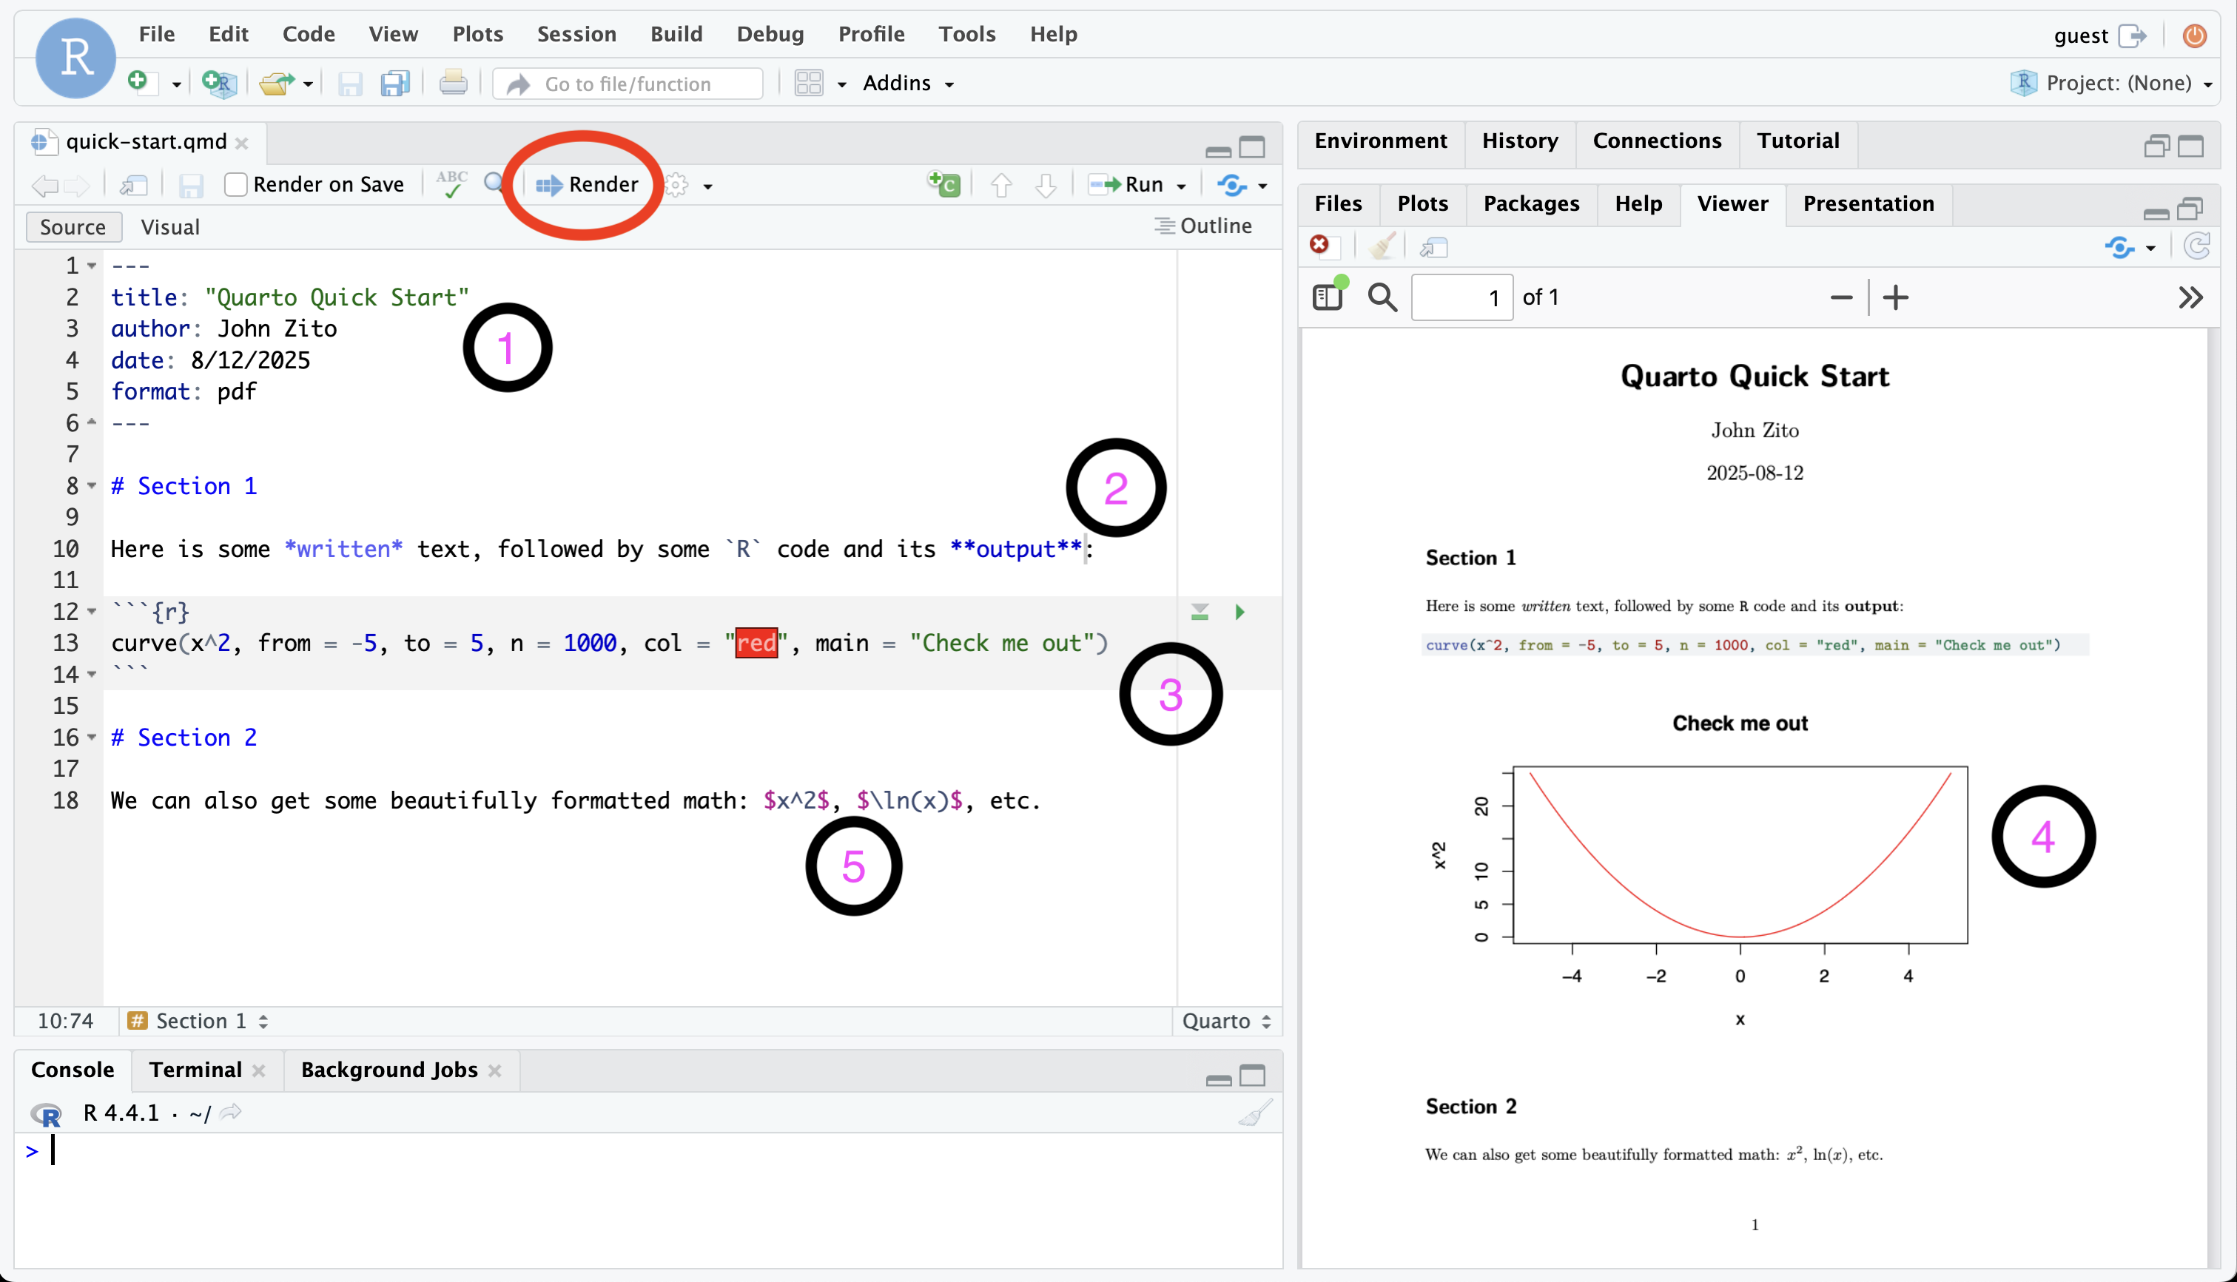Toggle the Outline button

click(1203, 226)
